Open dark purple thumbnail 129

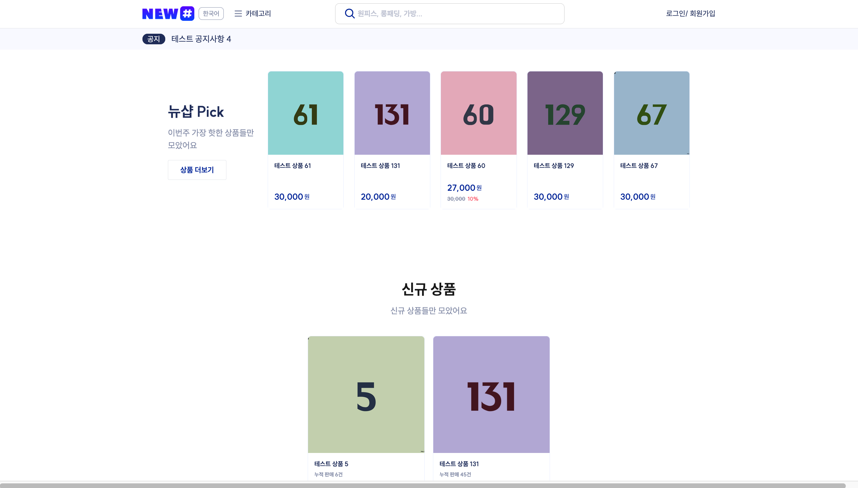click(x=565, y=113)
